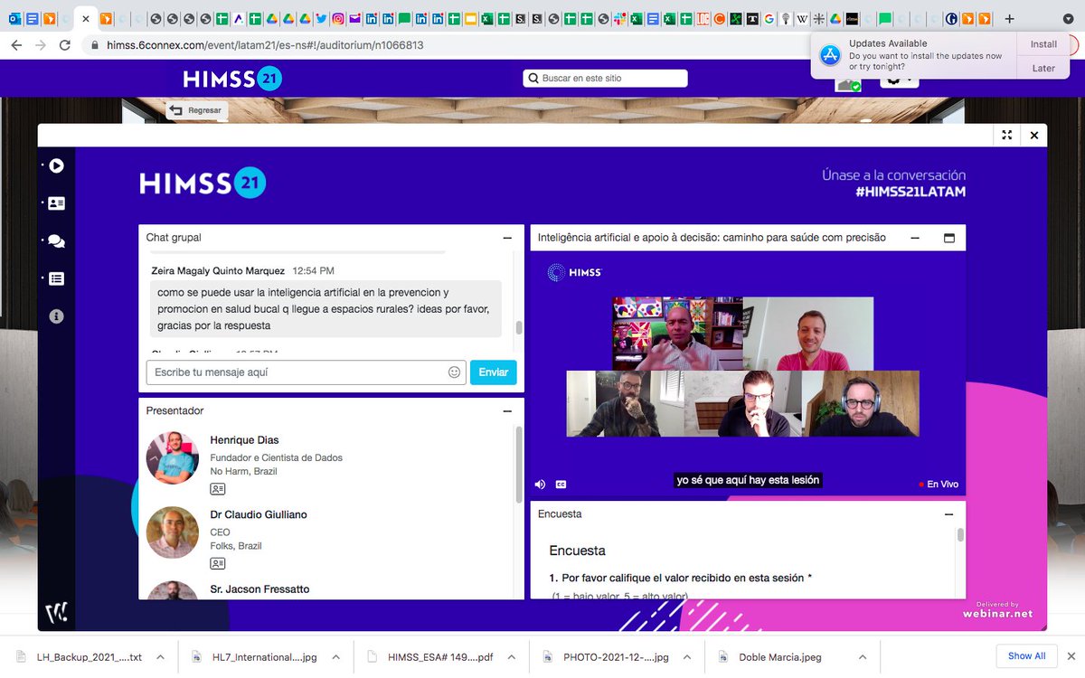
Task: Toggle fullscreen of webinar window
Action: pyautogui.click(x=1006, y=136)
